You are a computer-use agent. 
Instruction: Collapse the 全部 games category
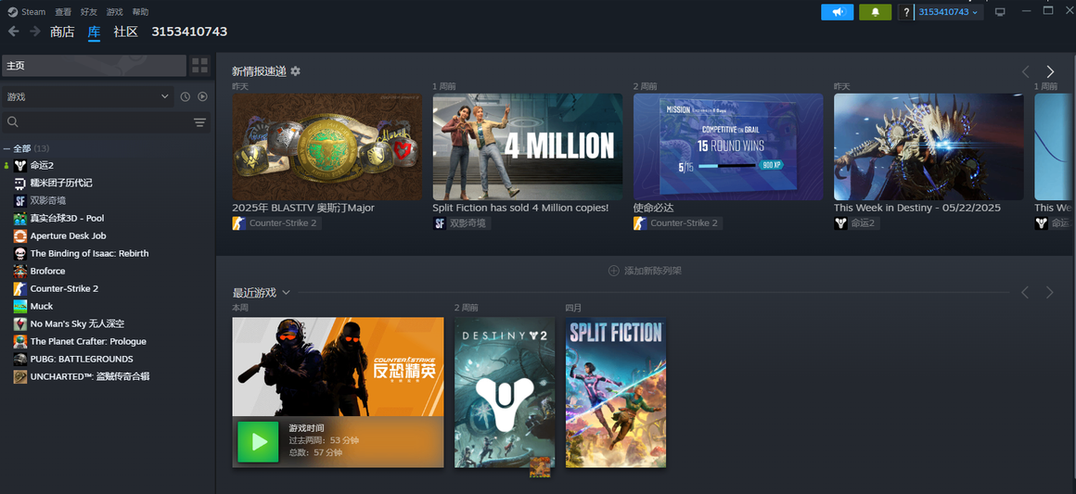coord(6,149)
